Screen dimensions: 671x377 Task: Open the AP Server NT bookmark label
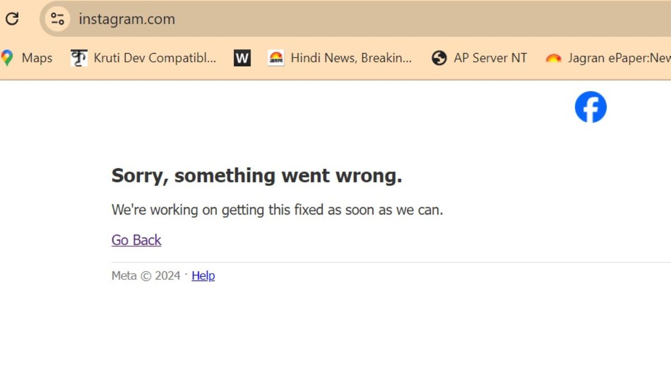coord(490,58)
